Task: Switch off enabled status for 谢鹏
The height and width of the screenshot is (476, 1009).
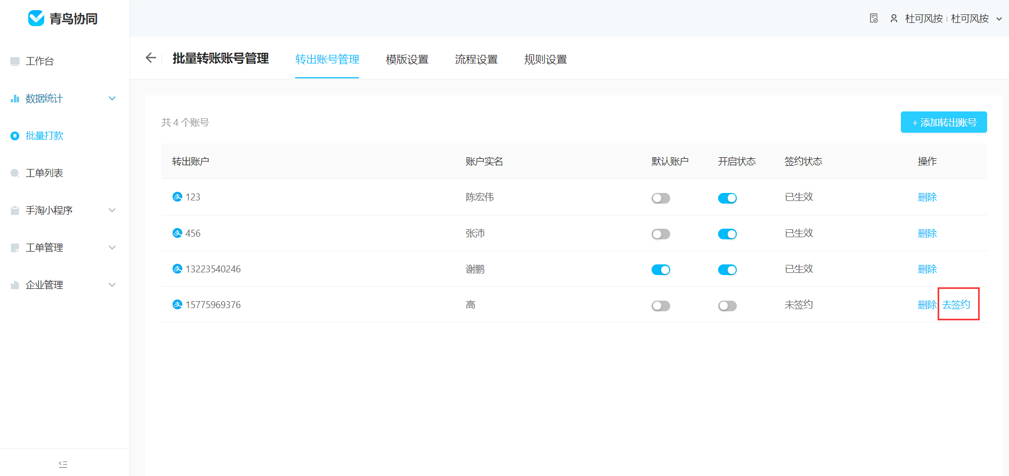Action: [727, 270]
